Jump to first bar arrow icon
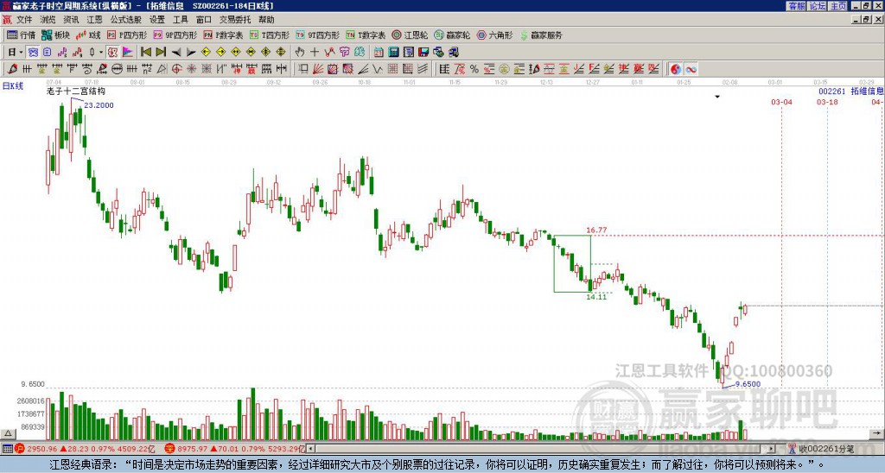The image size is (885, 473). 146,53
